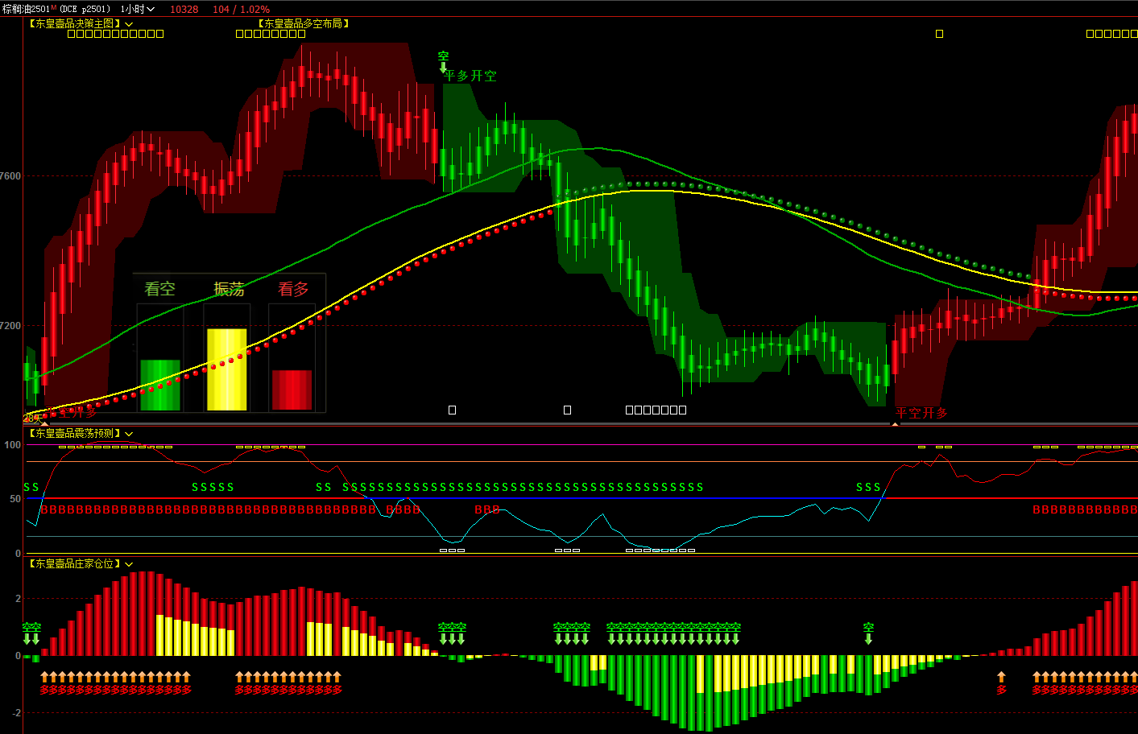Click the red M marker beside 棕榈油2501

click(54, 7)
